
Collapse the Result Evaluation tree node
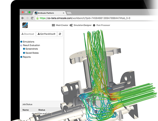pos(21,46)
